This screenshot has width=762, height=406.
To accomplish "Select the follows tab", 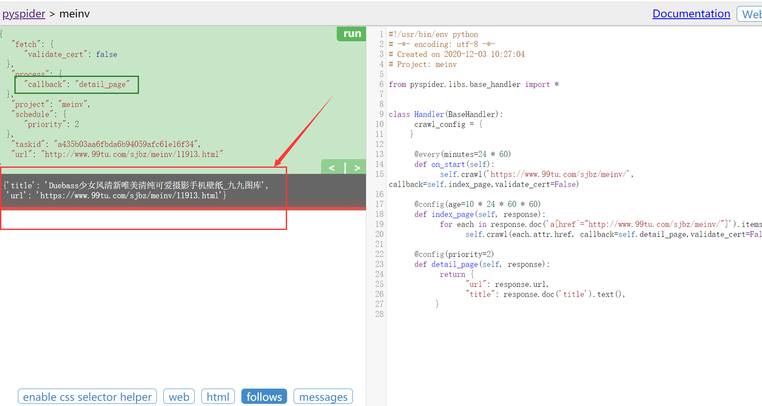I will pyautogui.click(x=264, y=396).
